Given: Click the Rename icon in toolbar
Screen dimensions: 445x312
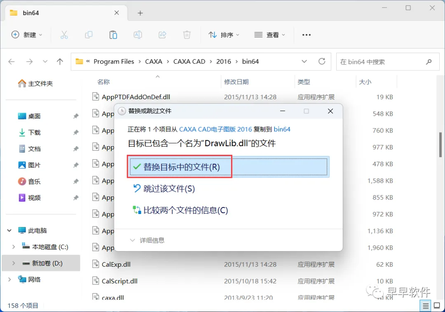Looking at the screenshot, I should click(138, 35).
